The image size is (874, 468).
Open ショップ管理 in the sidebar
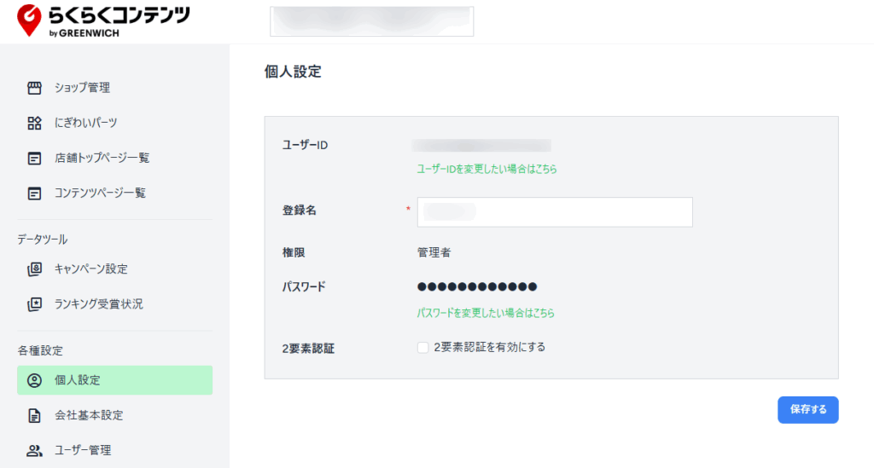[x=82, y=88]
